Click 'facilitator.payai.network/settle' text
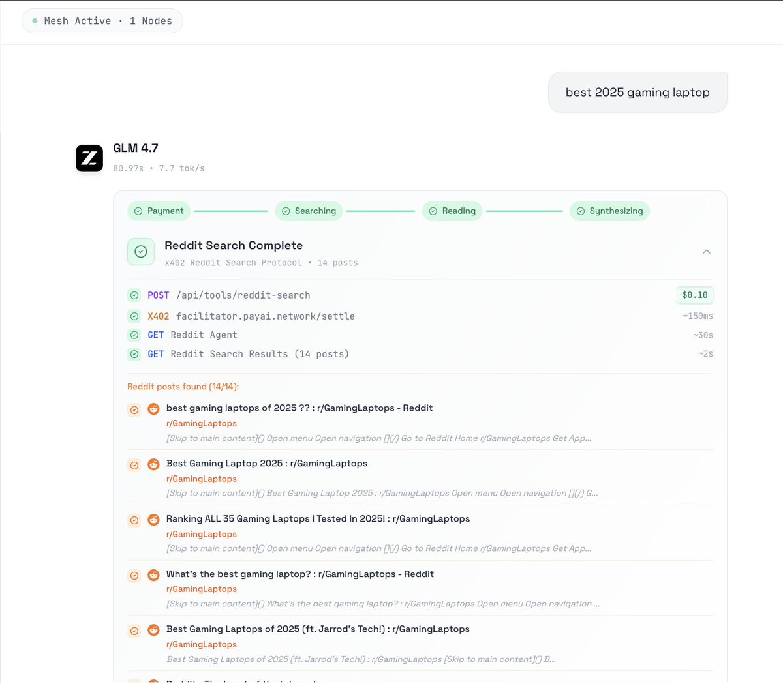 pyautogui.click(x=266, y=316)
